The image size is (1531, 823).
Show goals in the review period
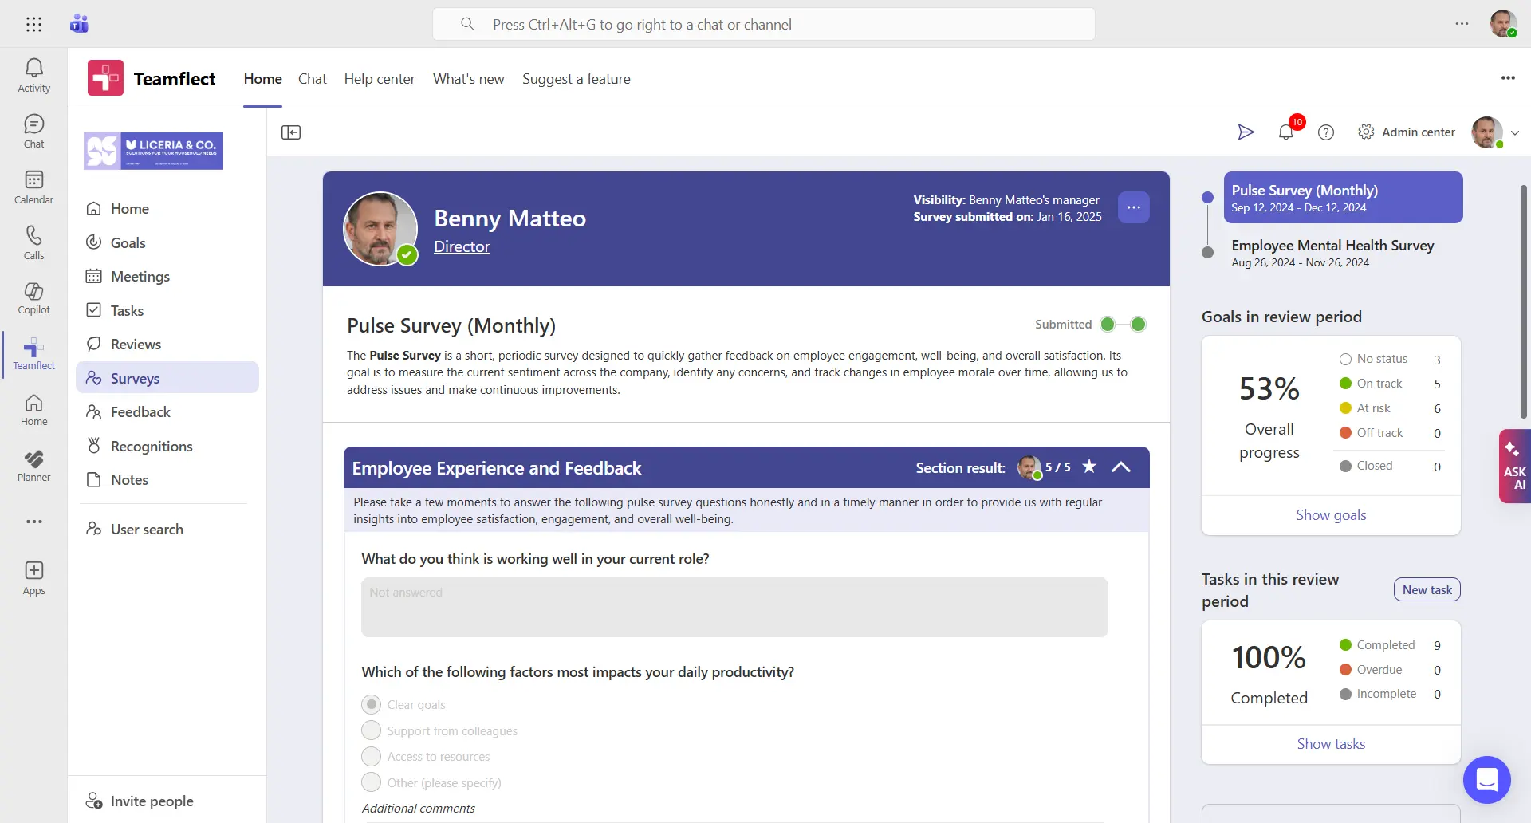tap(1330, 514)
